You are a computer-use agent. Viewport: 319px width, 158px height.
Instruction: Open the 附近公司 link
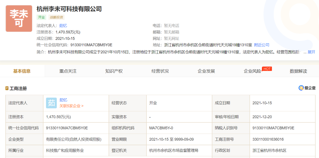click(262, 45)
